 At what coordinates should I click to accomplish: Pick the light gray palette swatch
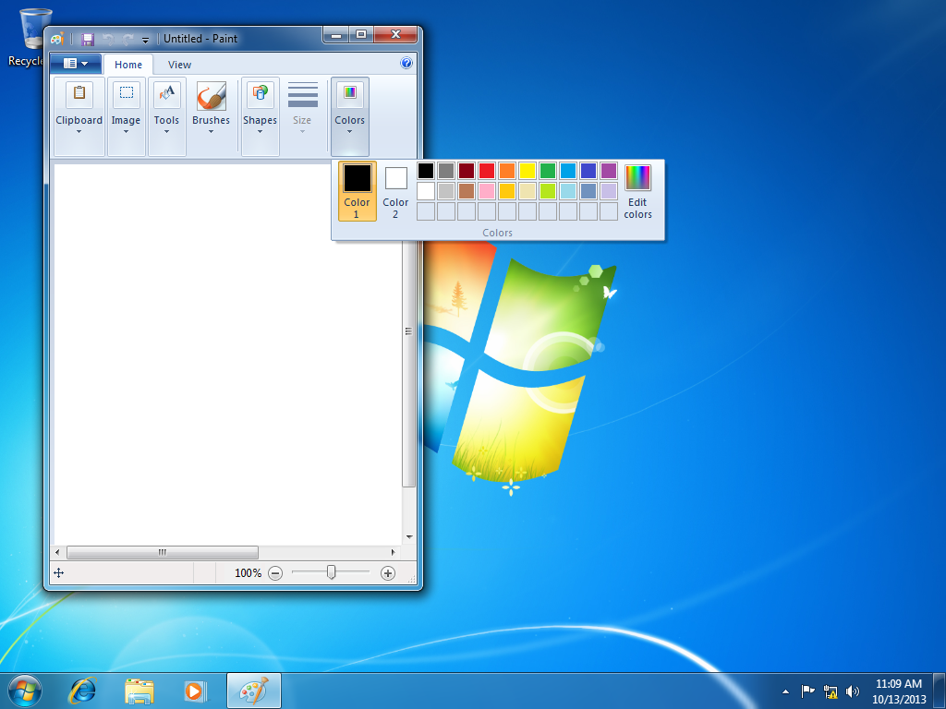[x=446, y=191]
